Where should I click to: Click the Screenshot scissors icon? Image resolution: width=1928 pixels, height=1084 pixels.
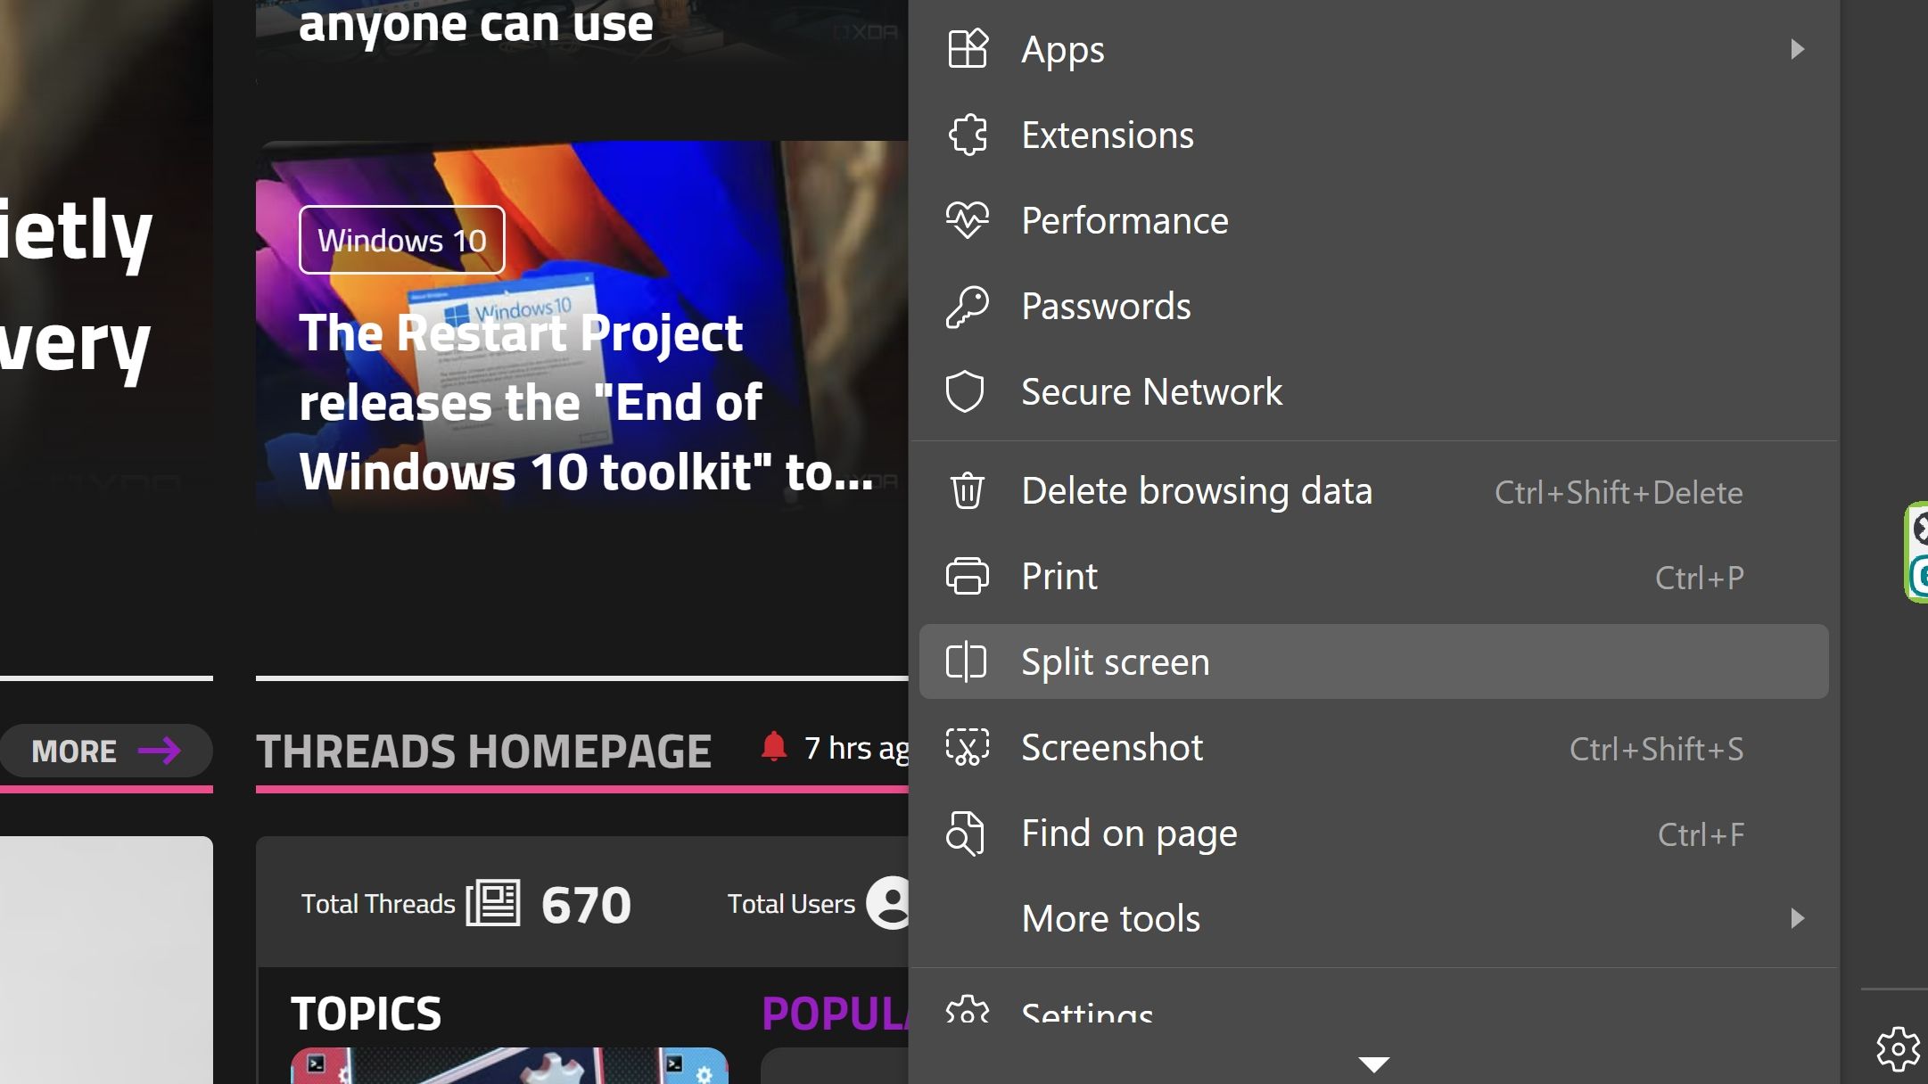tap(967, 748)
